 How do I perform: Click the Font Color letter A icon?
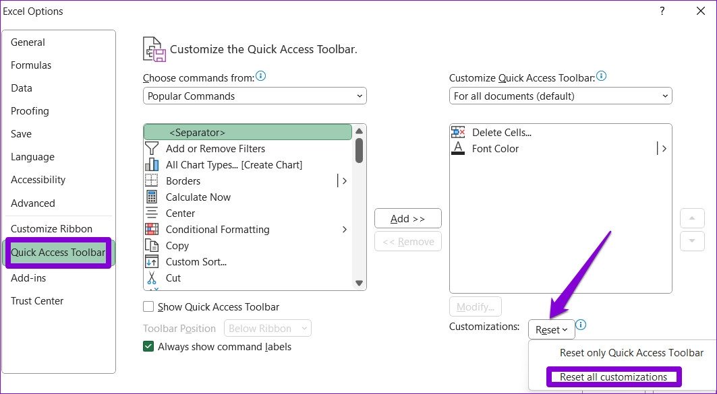pyautogui.click(x=458, y=148)
